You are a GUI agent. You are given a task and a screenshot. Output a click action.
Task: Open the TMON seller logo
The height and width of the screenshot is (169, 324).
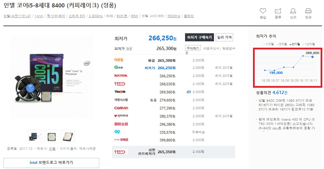pyautogui.click(x=120, y=92)
